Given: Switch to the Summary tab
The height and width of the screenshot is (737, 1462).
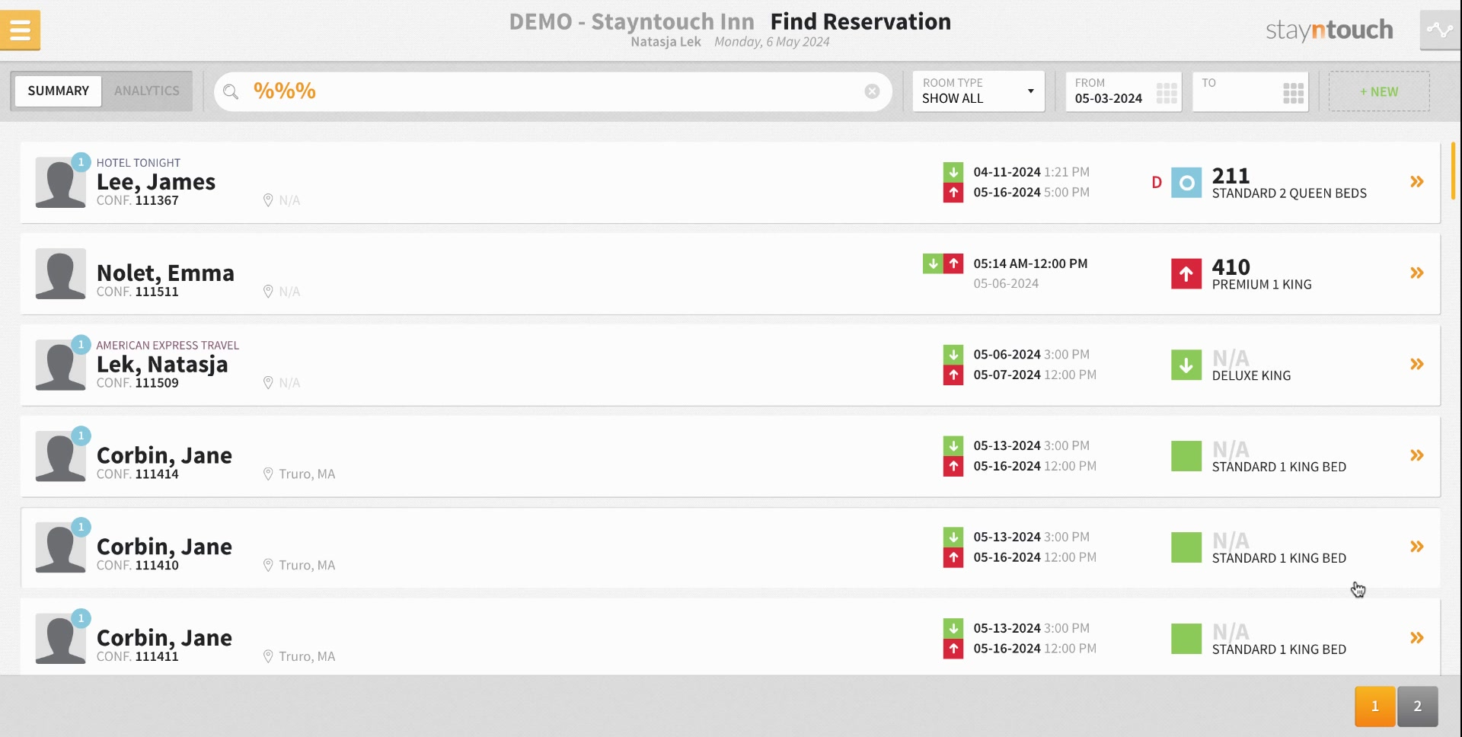Looking at the screenshot, I should point(59,91).
